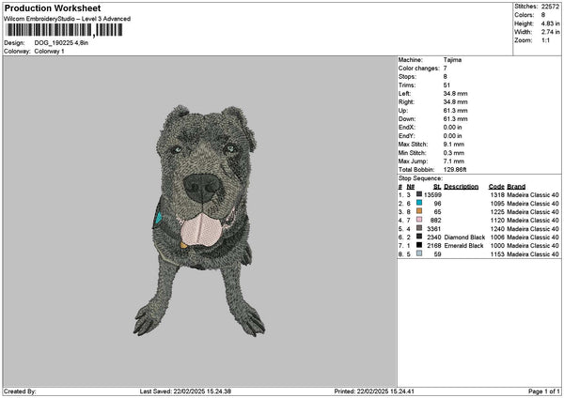Click the Stitches value 22572
Image resolution: width=564 pixels, height=398 pixels.
pyautogui.click(x=551, y=7)
